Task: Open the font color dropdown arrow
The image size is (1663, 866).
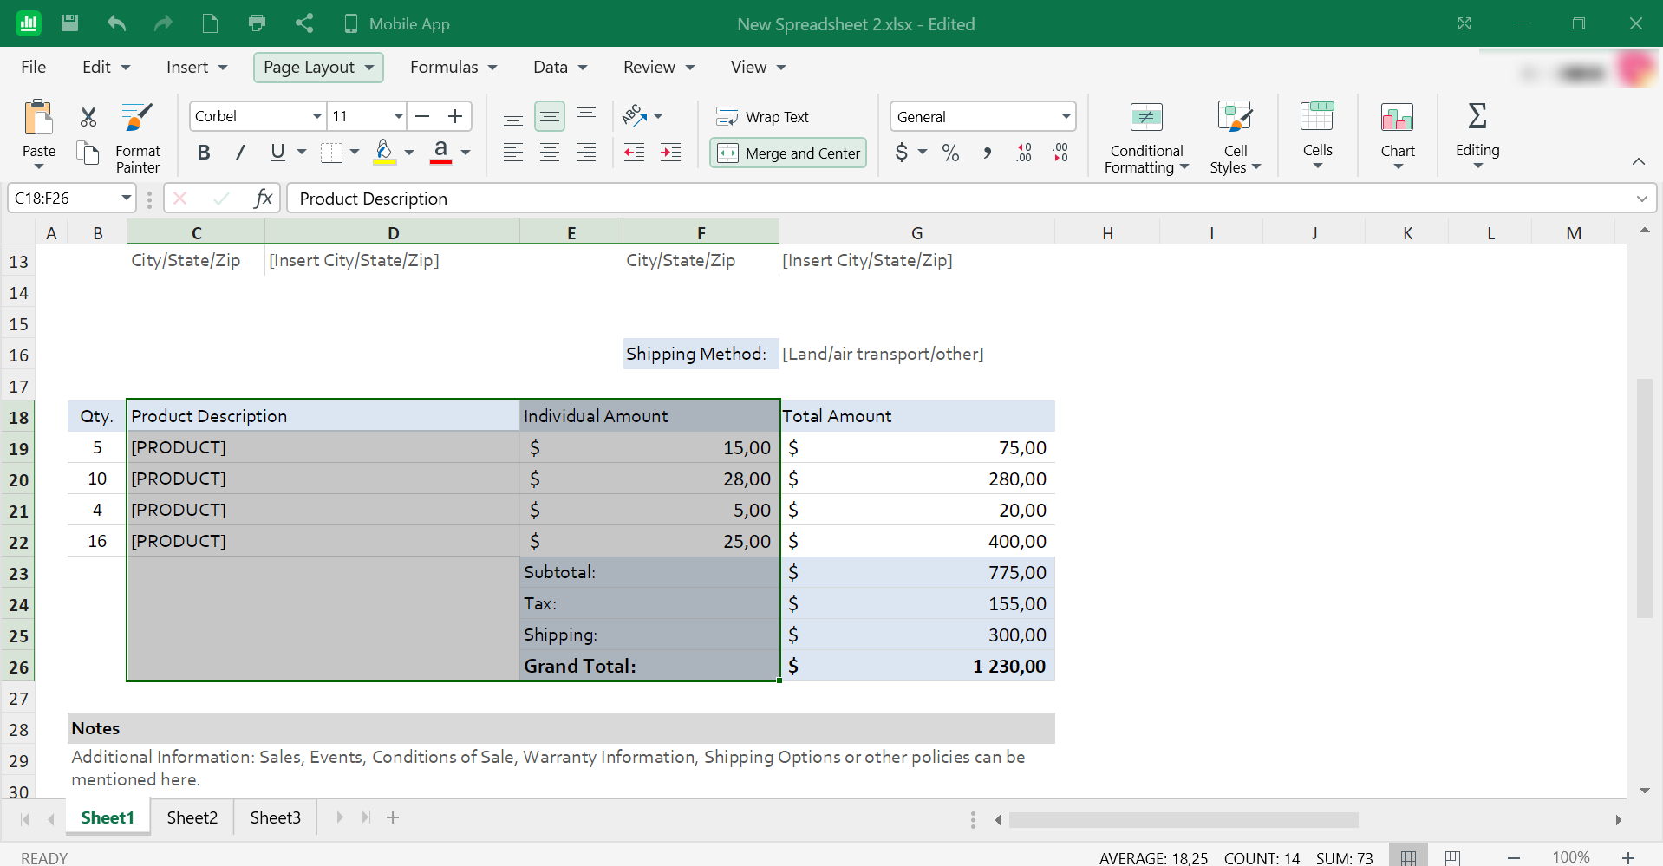Action: click(466, 153)
